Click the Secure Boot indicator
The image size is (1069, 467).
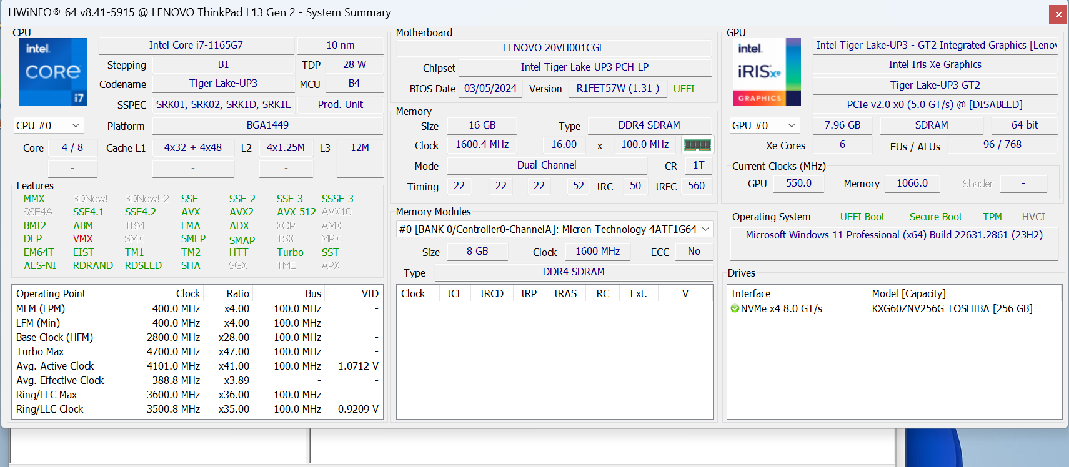(x=936, y=217)
